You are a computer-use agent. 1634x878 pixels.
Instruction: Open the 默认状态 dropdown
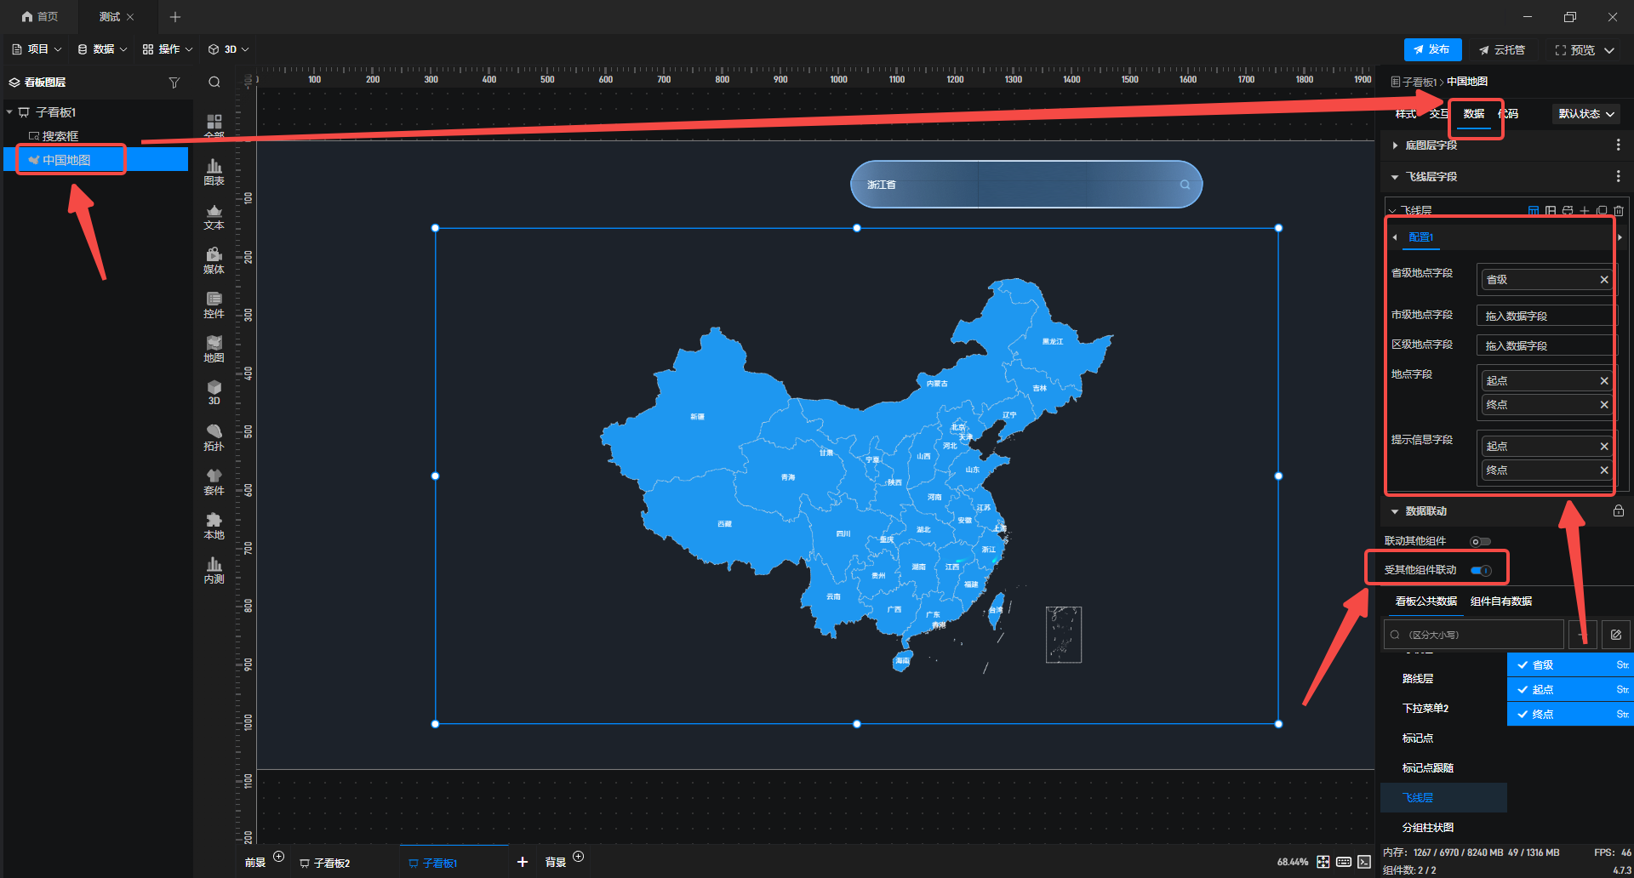pyautogui.click(x=1586, y=114)
